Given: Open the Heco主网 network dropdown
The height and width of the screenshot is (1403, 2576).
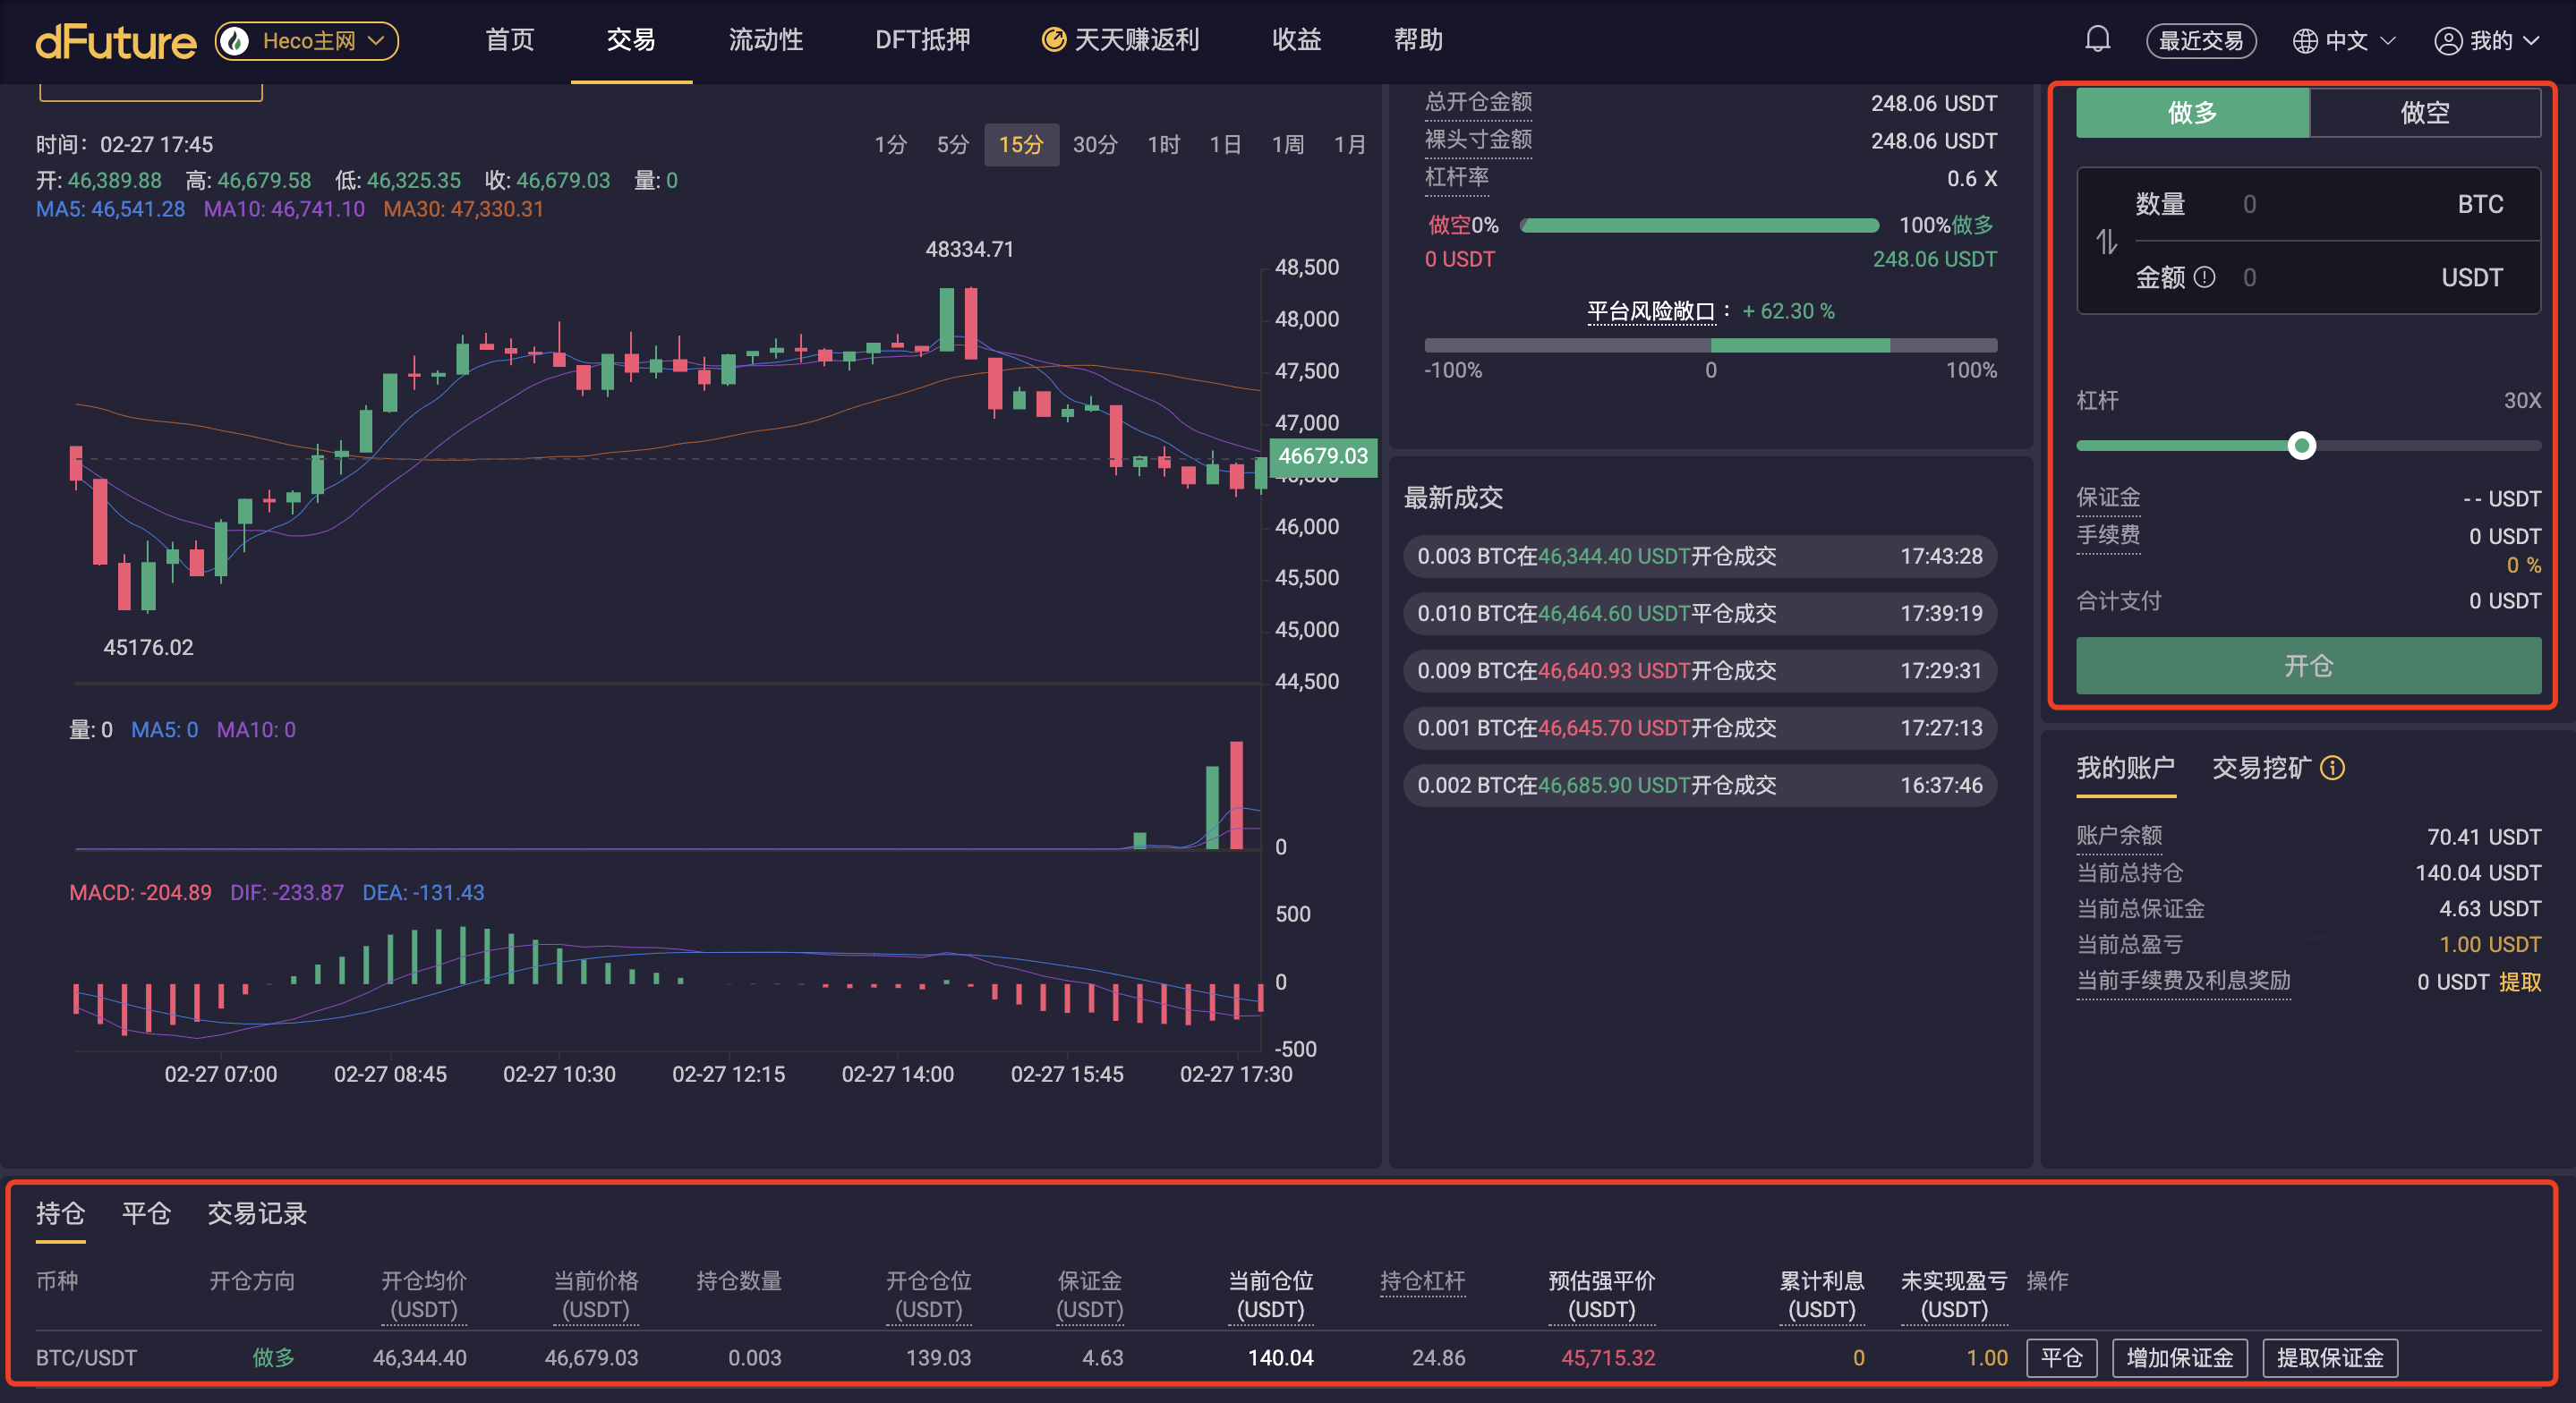Looking at the screenshot, I should (307, 41).
